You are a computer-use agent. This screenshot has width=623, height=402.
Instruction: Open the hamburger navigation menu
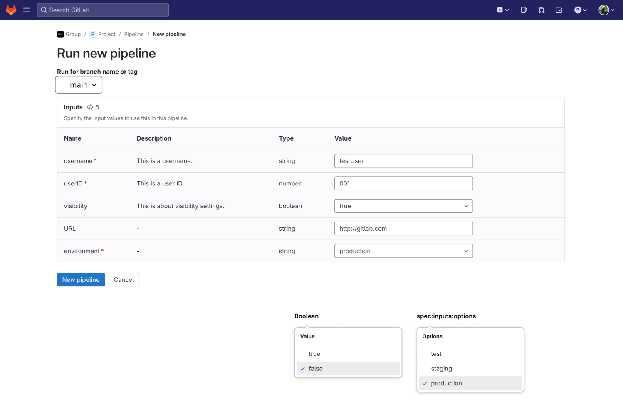pyautogui.click(x=27, y=10)
